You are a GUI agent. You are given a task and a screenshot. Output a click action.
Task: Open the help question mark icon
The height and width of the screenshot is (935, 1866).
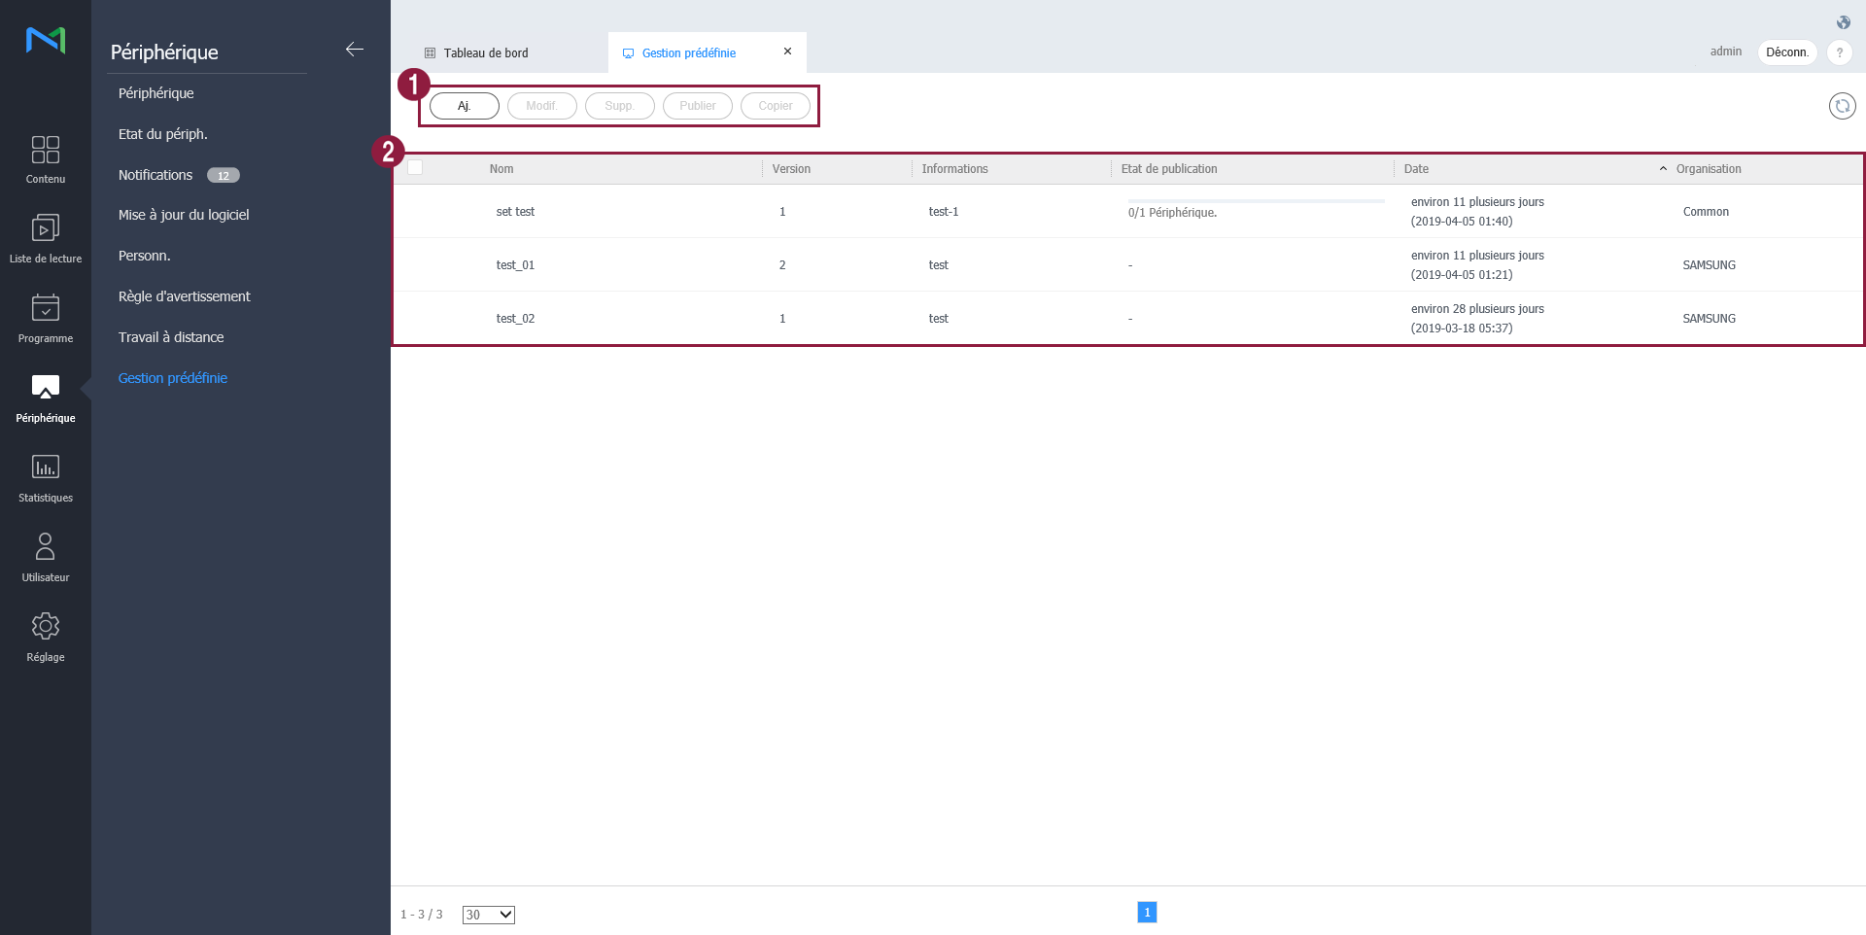(1839, 52)
